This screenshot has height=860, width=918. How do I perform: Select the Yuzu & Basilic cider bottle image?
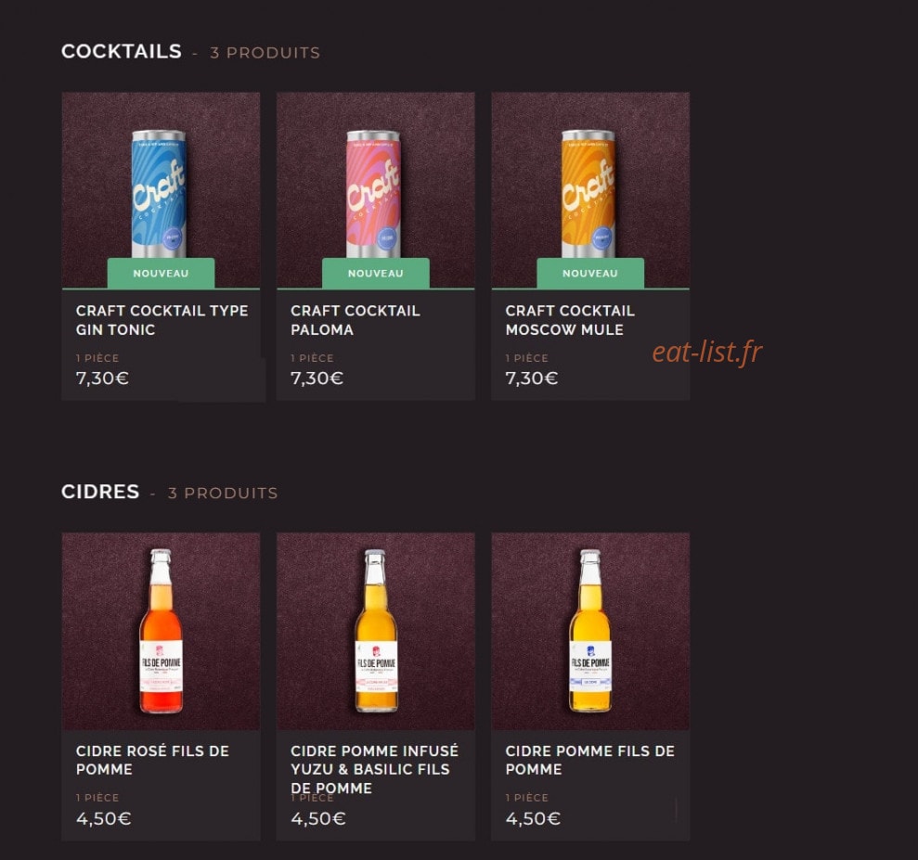click(375, 631)
